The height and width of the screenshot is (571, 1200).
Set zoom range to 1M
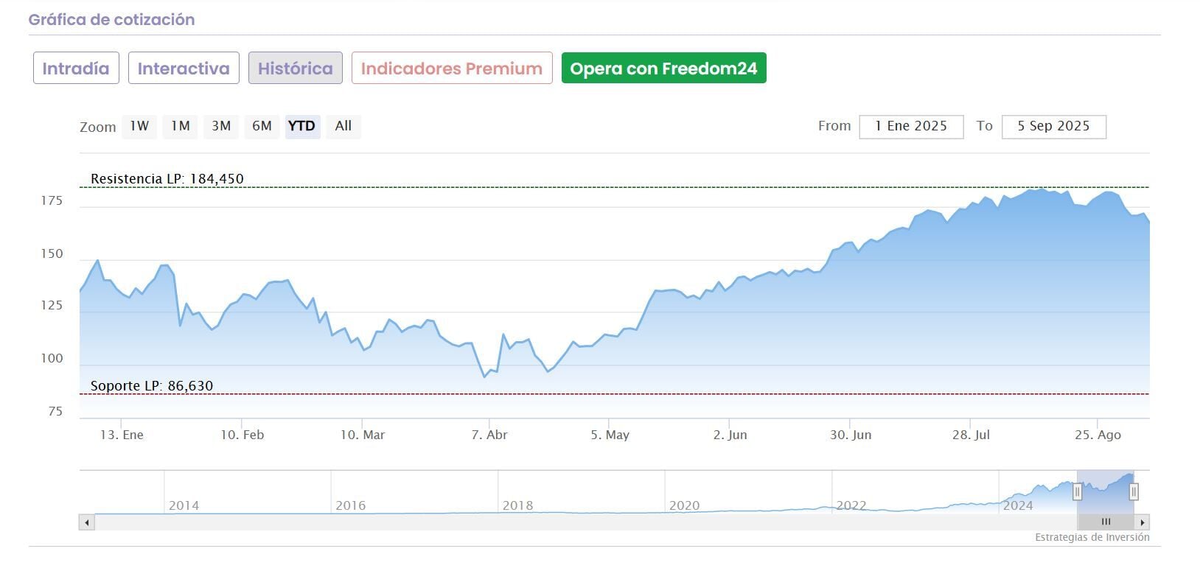180,126
